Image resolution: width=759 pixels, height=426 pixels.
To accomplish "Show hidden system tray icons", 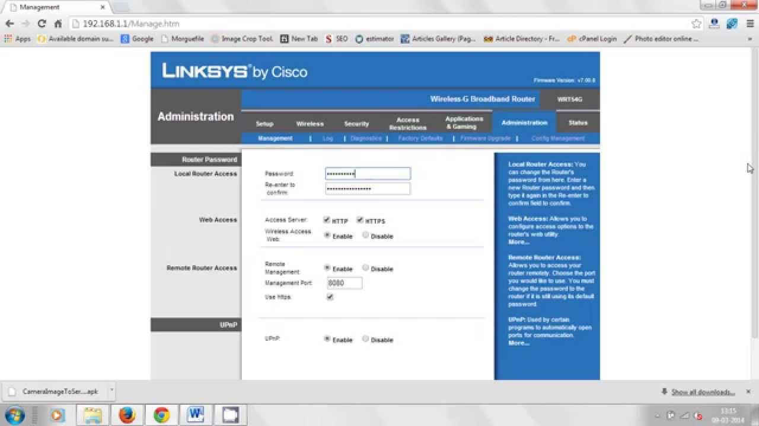I will (657, 415).
